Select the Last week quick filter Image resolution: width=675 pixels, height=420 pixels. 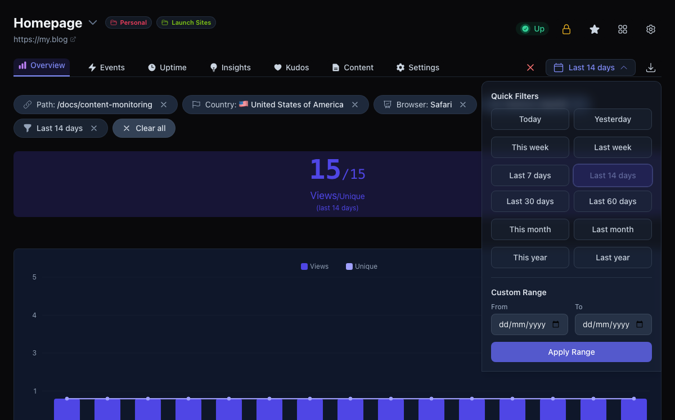pyautogui.click(x=613, y=147)
